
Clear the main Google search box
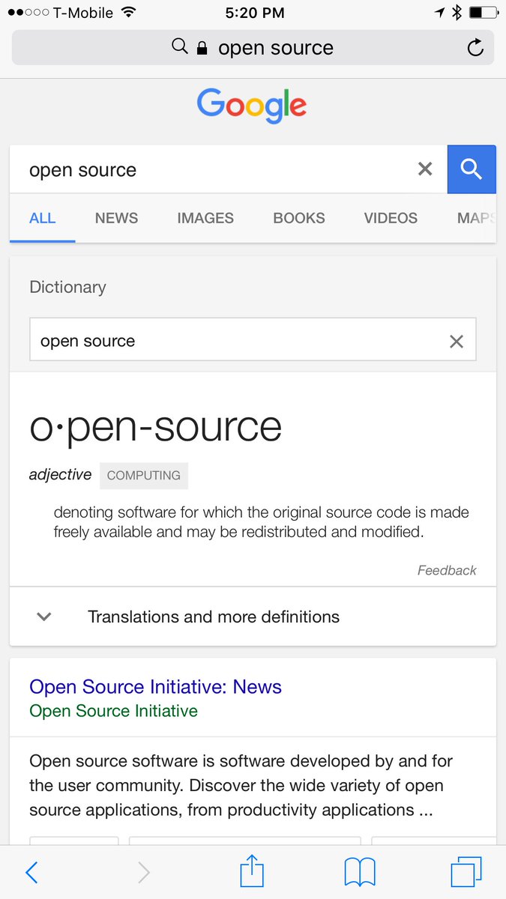click(x=425, y=169)
